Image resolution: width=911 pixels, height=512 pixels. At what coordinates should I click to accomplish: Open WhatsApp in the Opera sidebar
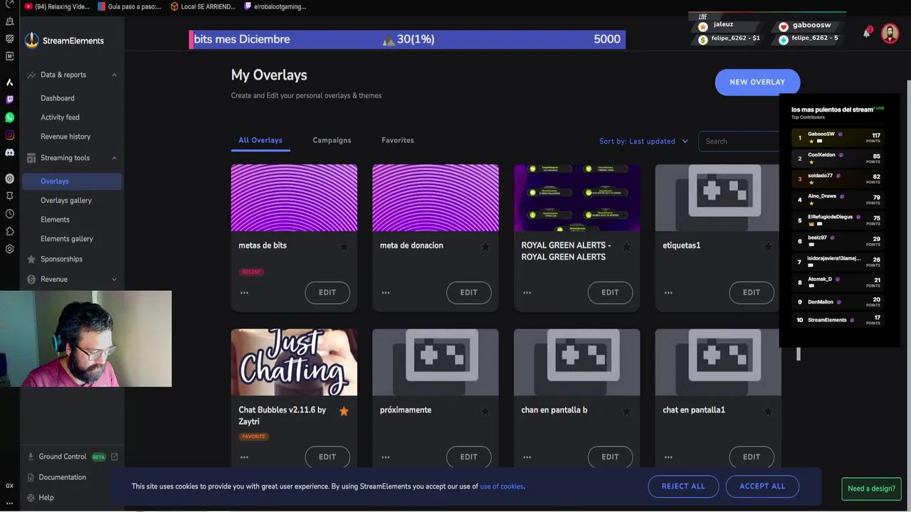coord(9,117)
